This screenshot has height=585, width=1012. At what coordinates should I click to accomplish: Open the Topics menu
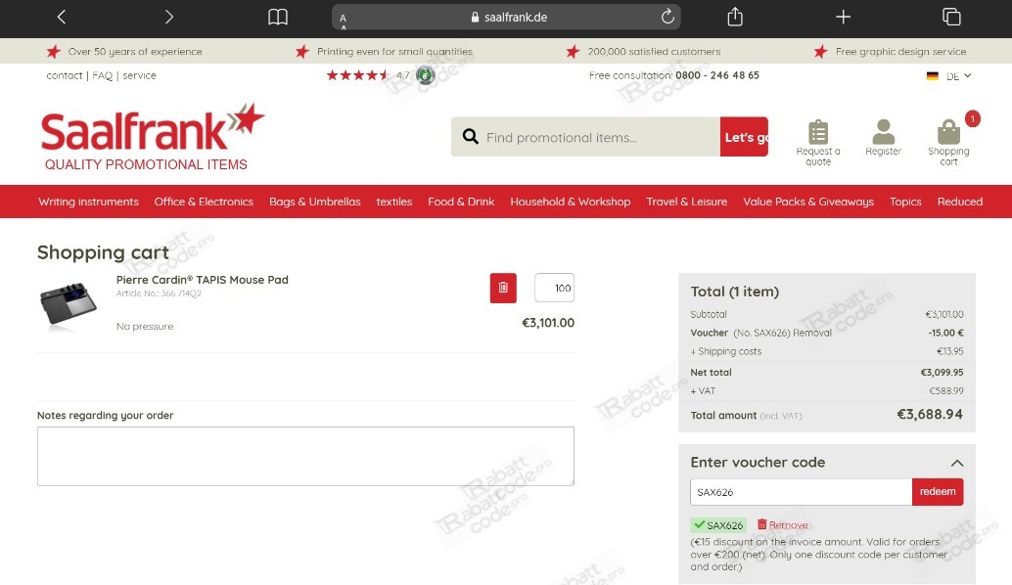click(905, 202)
